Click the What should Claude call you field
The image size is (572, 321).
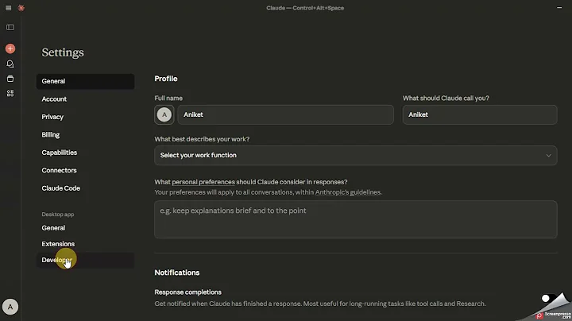[x=480, y=114]
